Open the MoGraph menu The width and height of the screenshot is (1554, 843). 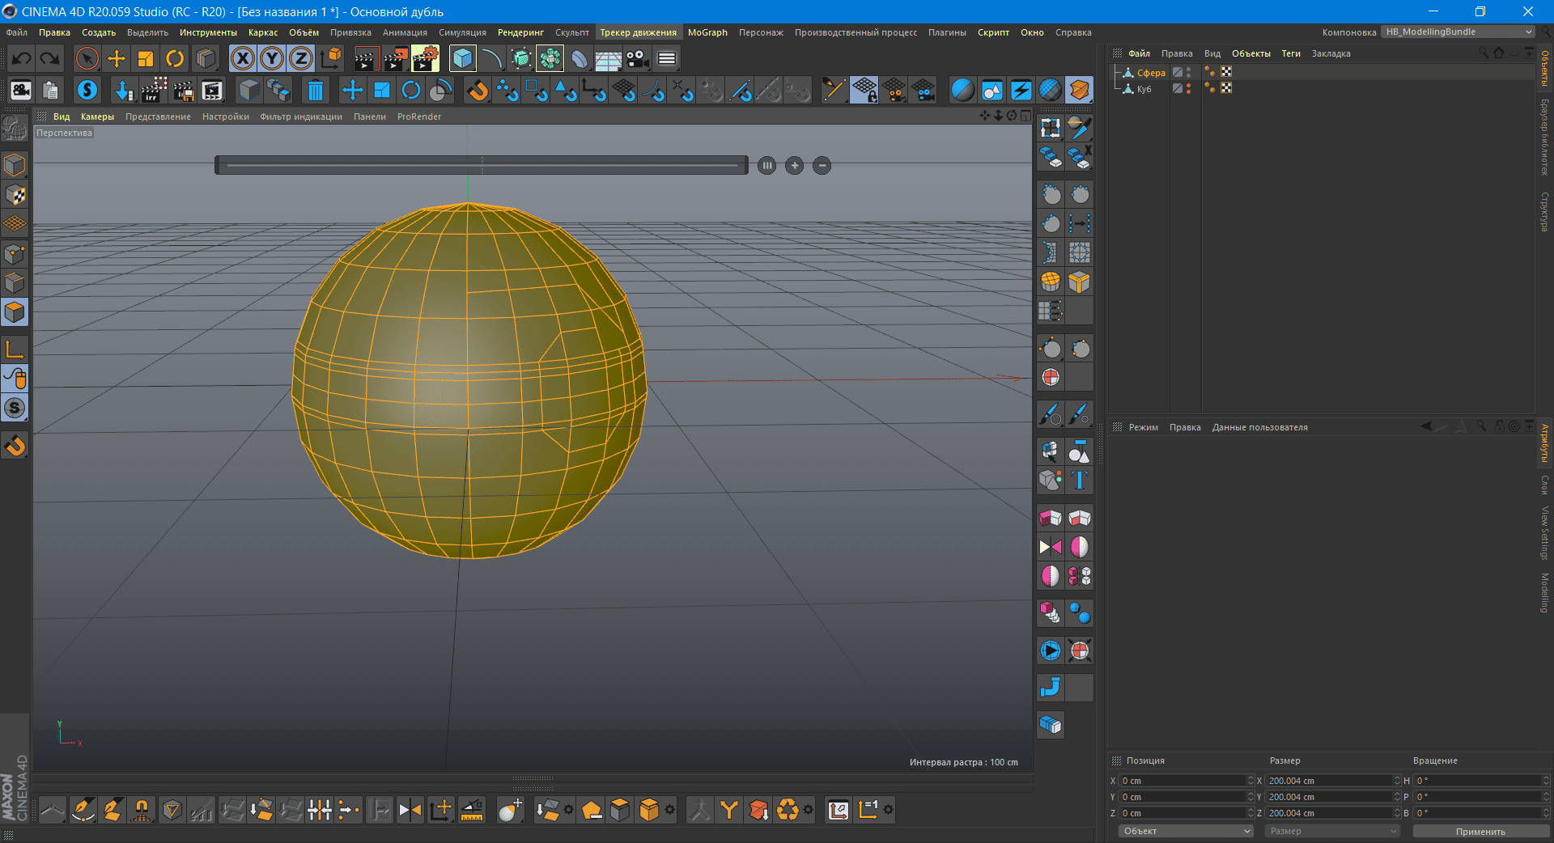(x=707, y=32)
